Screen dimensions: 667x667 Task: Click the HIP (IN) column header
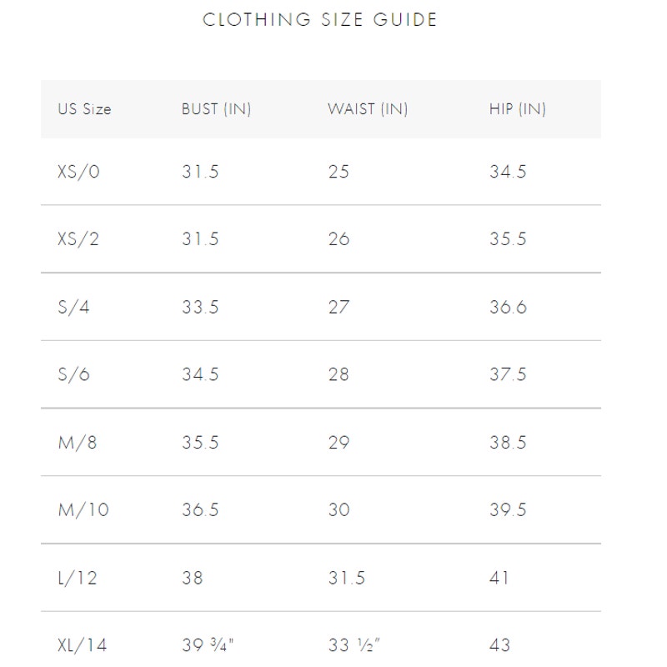click(x=517, y=109)
